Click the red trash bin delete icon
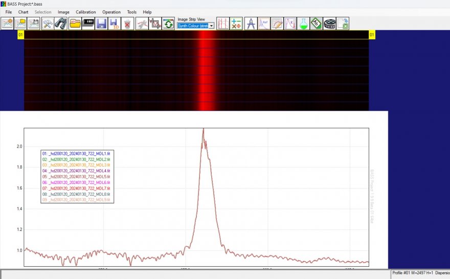Screen dimensions: 450x279 pos(128,24)
